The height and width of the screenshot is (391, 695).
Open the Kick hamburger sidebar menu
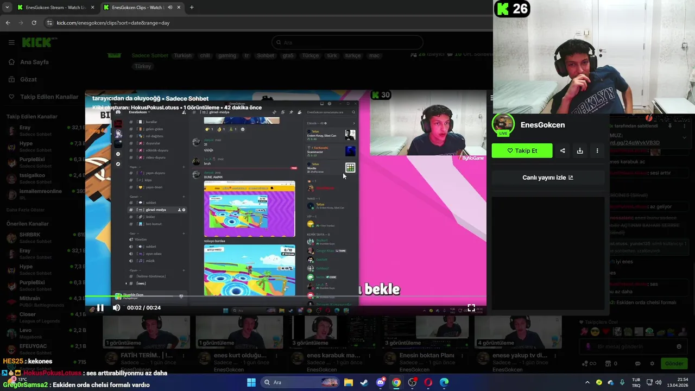(x=11, y=42)
